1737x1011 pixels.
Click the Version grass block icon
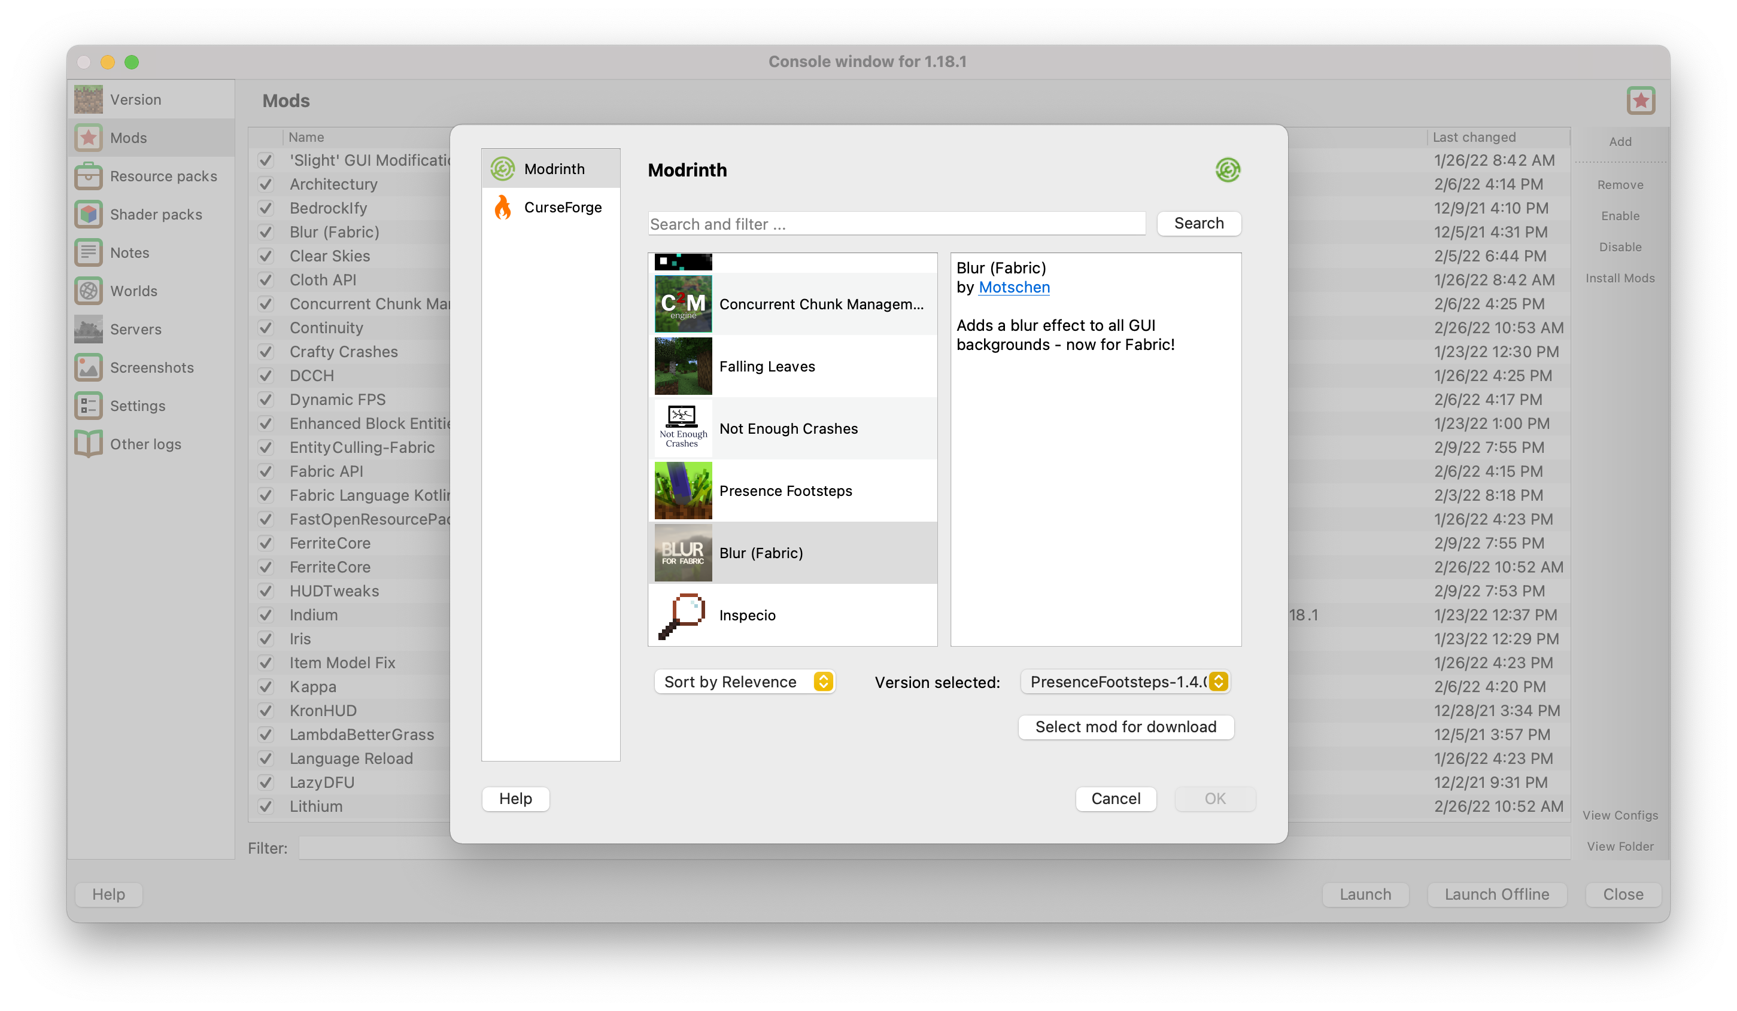(x=88, y=100)
